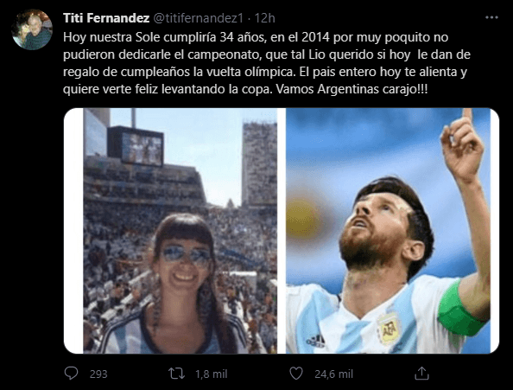This screenshot has height=390, width=513.
Task: Open the Titi Fernandez display name
Action: [106, 18]
